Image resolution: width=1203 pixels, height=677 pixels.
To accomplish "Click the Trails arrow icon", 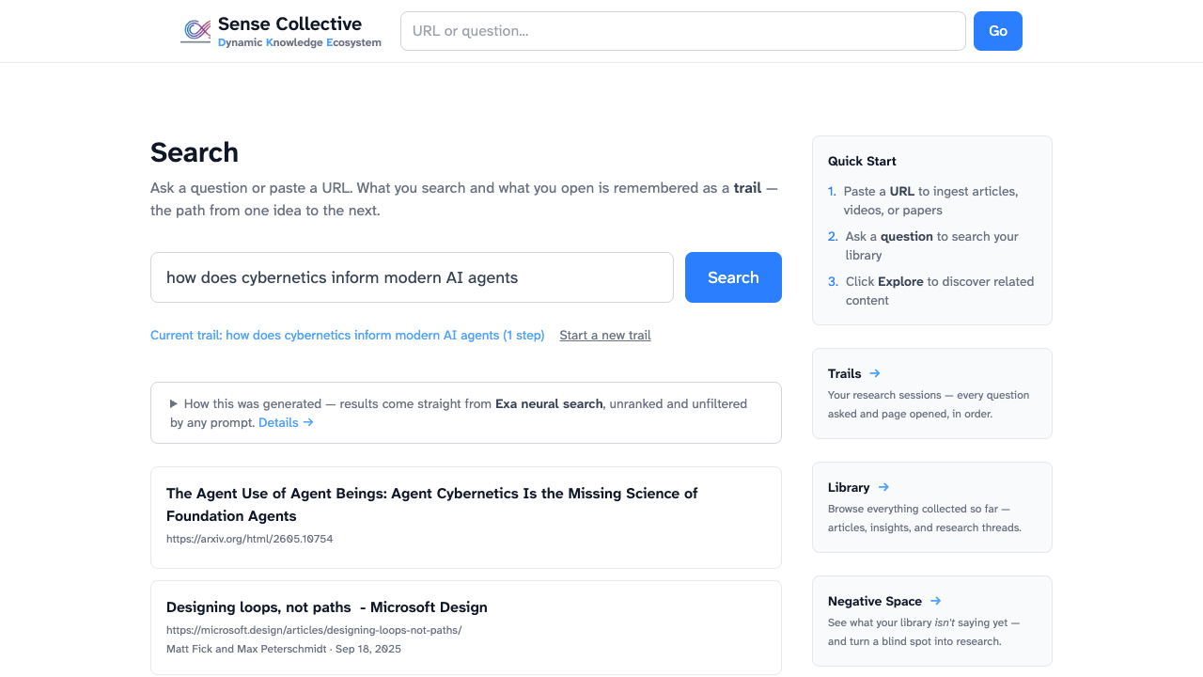I will point(875,373).
